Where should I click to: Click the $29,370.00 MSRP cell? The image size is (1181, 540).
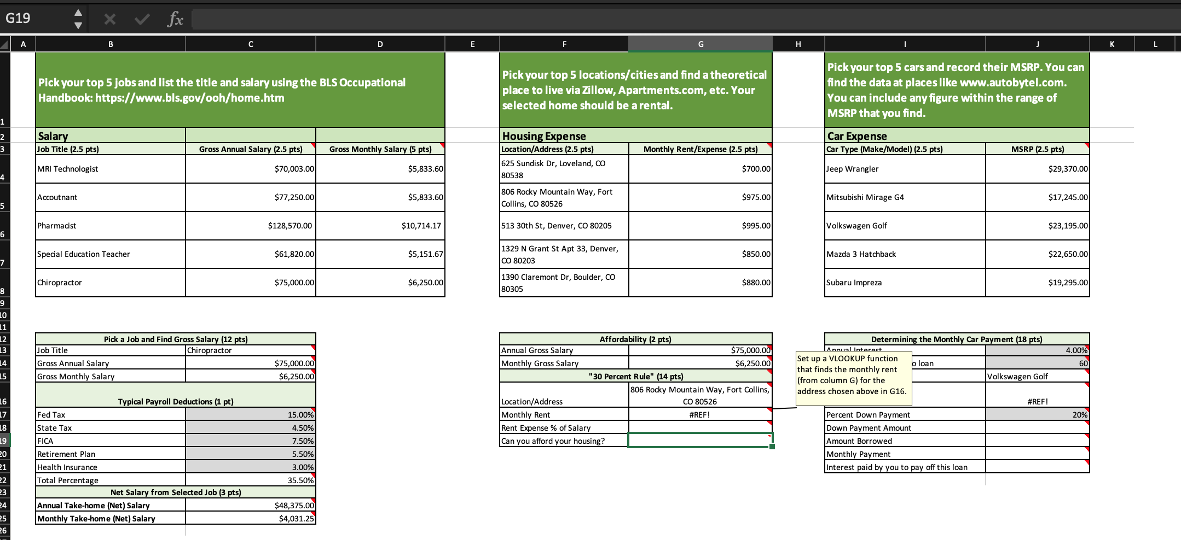point(1038,169)
